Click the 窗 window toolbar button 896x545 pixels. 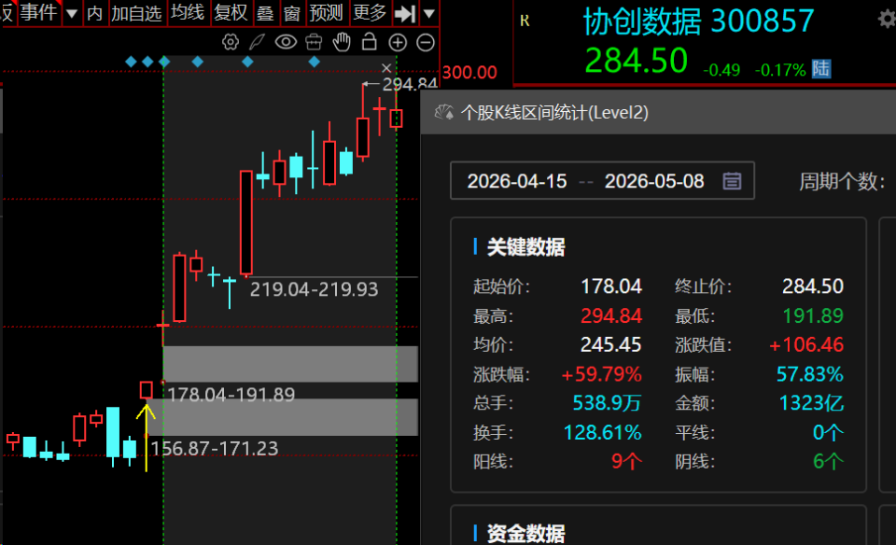tap(292, 12)
